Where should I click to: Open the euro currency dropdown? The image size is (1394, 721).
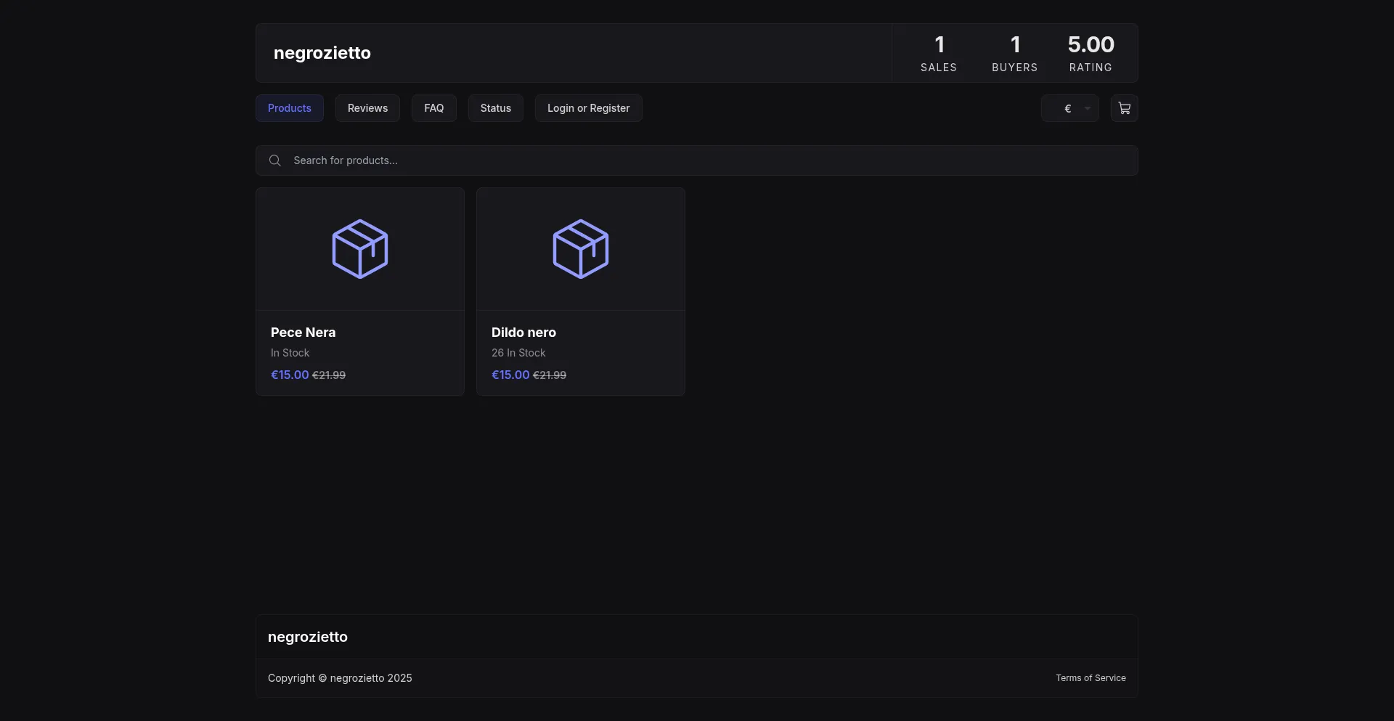pos(1070,108)
